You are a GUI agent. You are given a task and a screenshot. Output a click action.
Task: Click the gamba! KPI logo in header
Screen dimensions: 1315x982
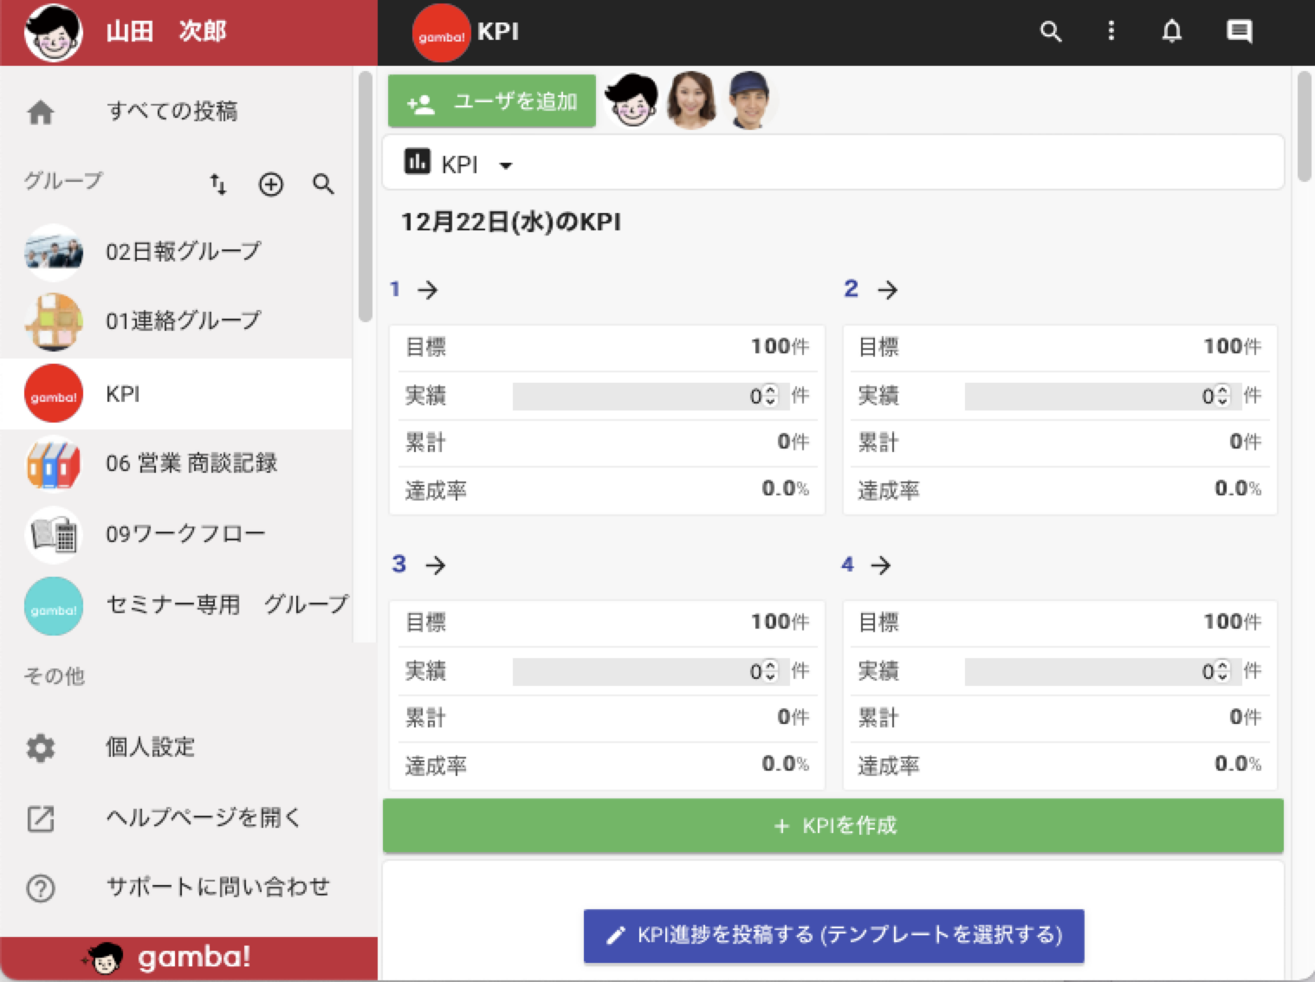coord(442,33)
